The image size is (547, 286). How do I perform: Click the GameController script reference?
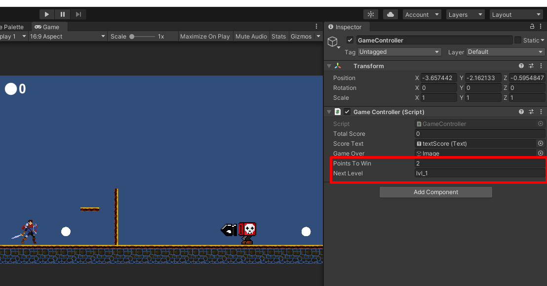tap(475, 123)
